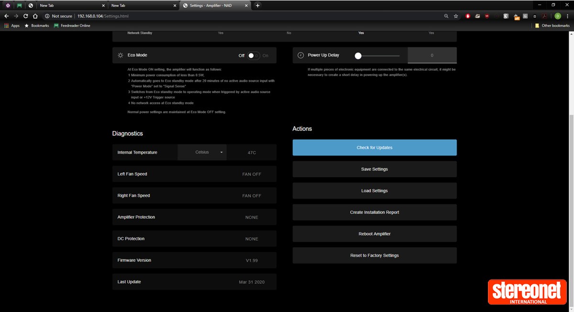Switch to the first New Tab

pos(72,5)
